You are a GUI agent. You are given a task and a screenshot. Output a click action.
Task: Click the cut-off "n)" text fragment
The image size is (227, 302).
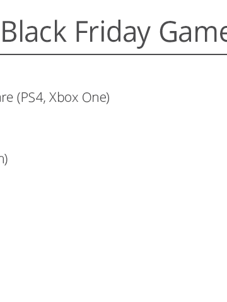click(x=4, y=159)
